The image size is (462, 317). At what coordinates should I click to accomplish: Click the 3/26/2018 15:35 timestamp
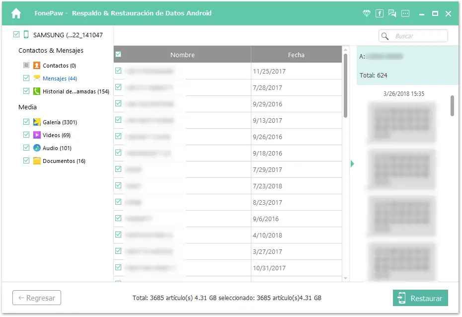pos(404,94)
